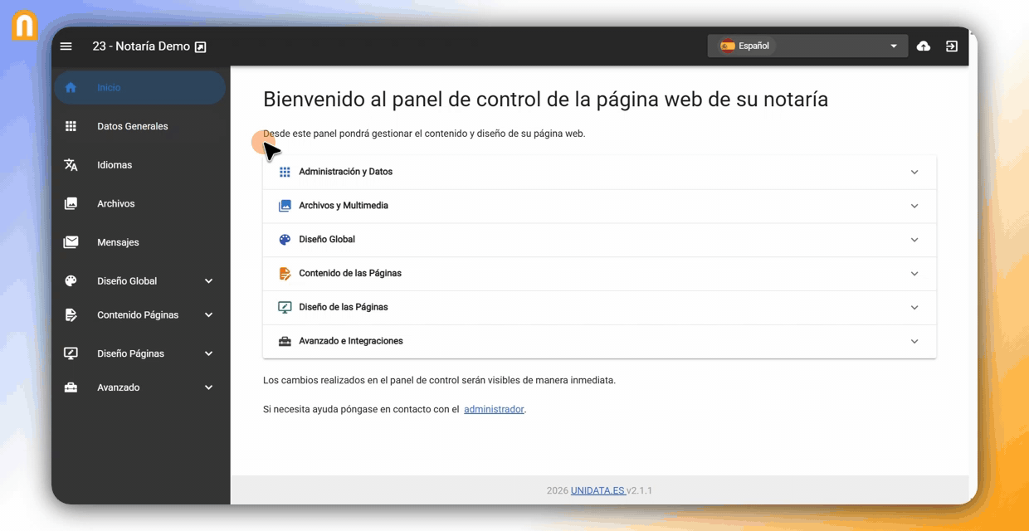Expand Diseño Global sidebar submenu chevron
1029x531 pixels.
point(208,281)
